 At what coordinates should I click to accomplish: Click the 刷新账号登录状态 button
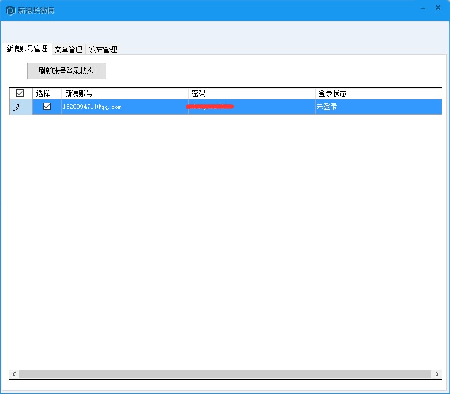(66, 71)
